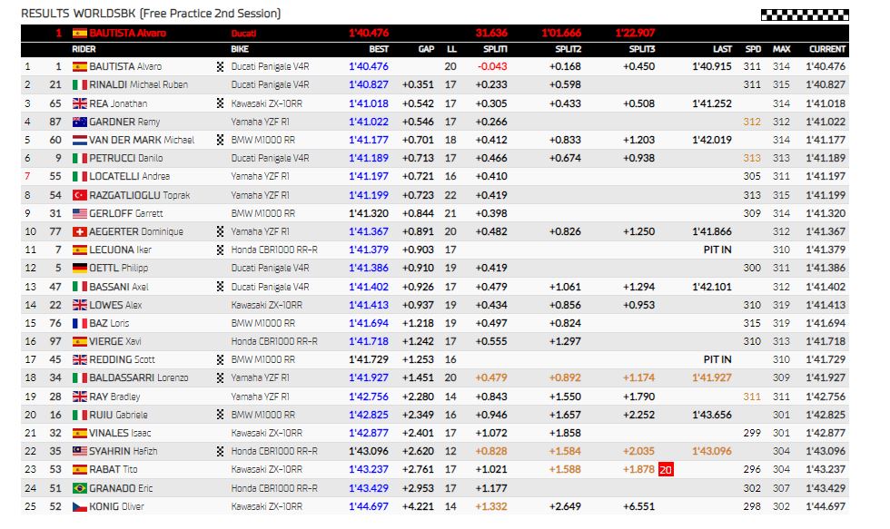
Task: Click the US flag beside GERLOFF Garrett
Action: point(80,213)
